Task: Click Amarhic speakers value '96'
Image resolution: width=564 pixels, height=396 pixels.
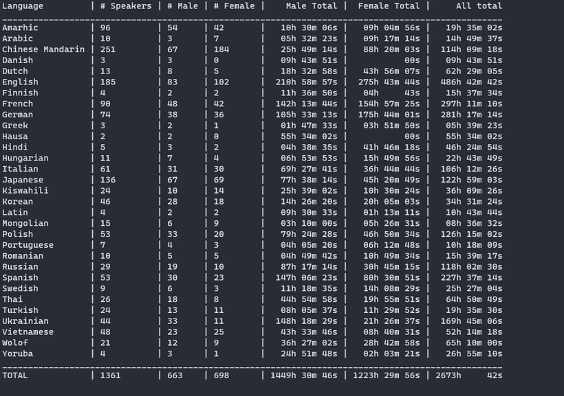Action: 105,27
